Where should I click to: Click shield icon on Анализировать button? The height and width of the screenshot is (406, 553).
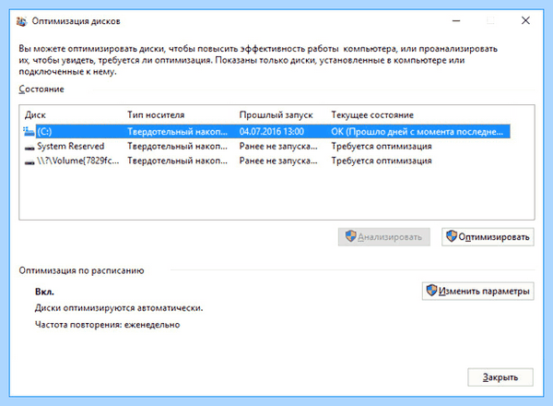tap(350, 236)
